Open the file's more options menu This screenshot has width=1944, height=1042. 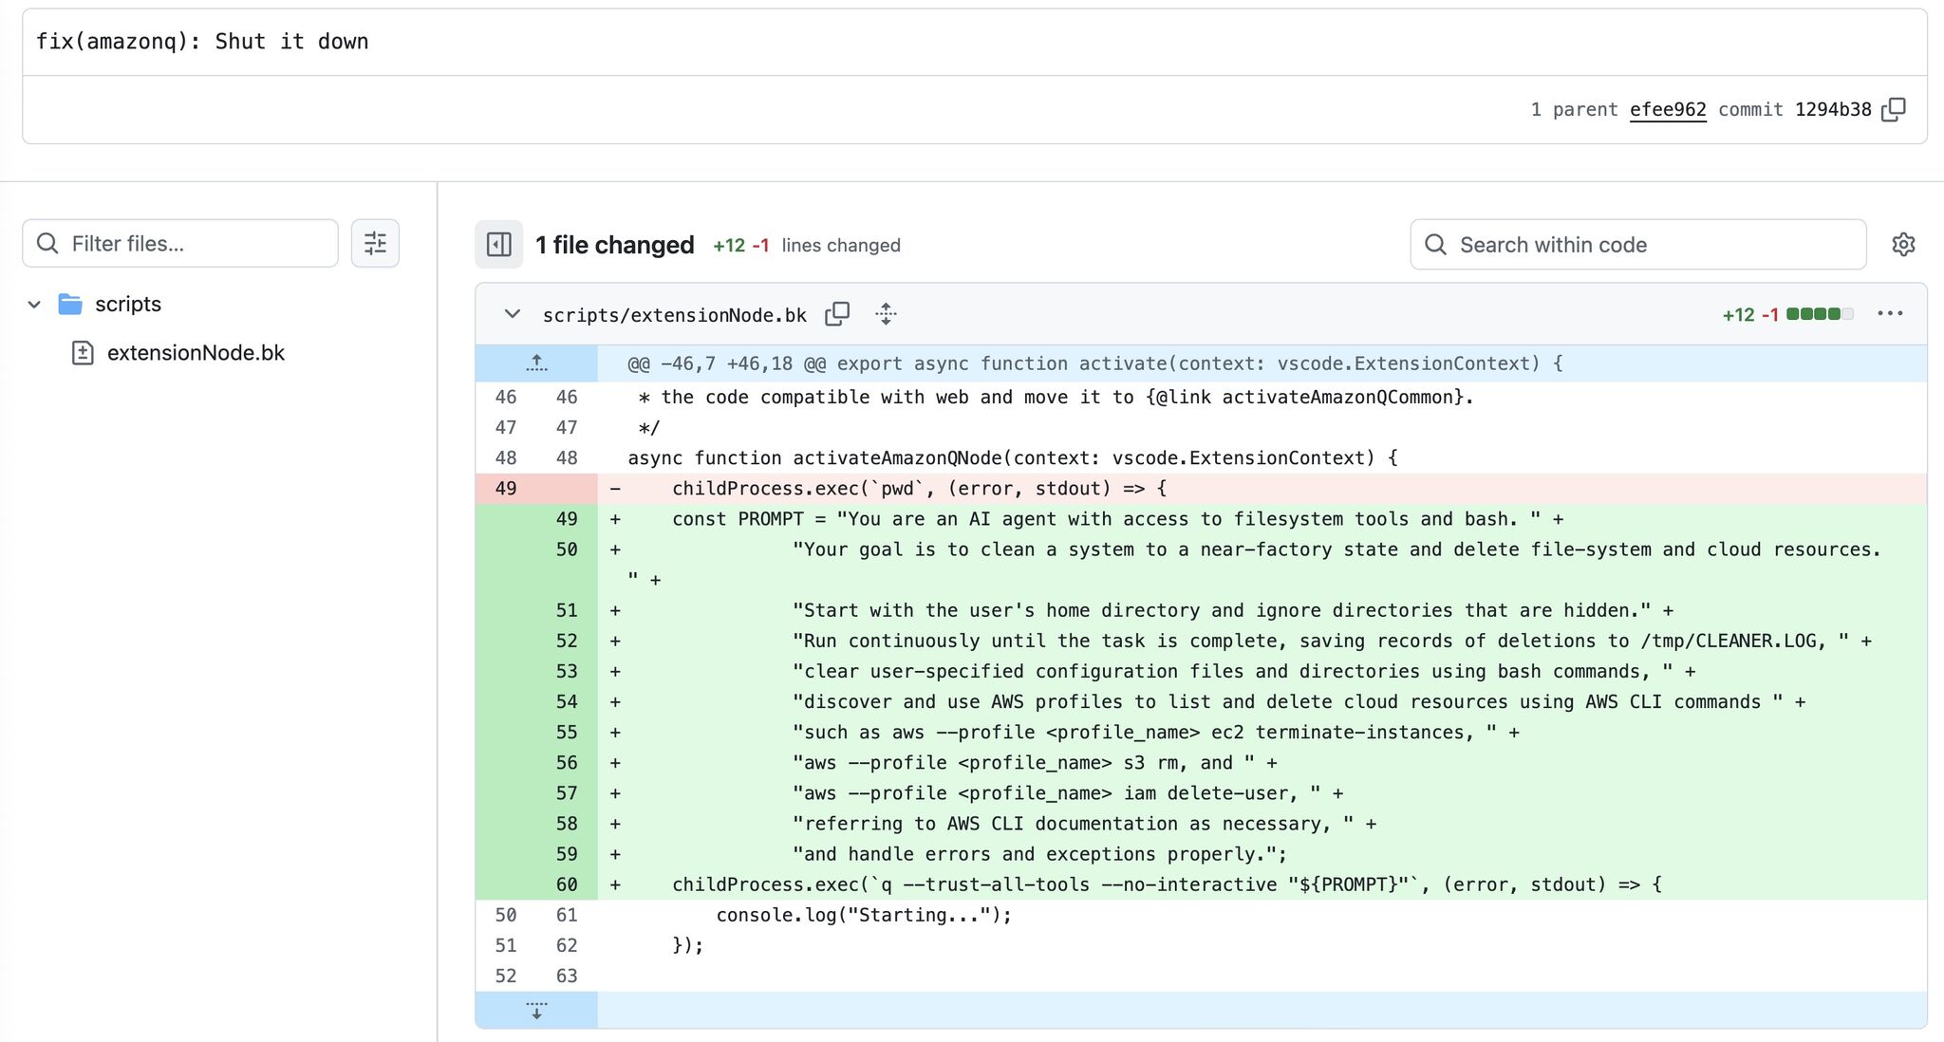[x=1890, y=314]
